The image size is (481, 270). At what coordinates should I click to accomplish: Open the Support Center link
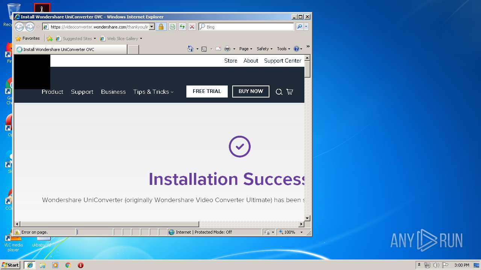click(283, 61)
